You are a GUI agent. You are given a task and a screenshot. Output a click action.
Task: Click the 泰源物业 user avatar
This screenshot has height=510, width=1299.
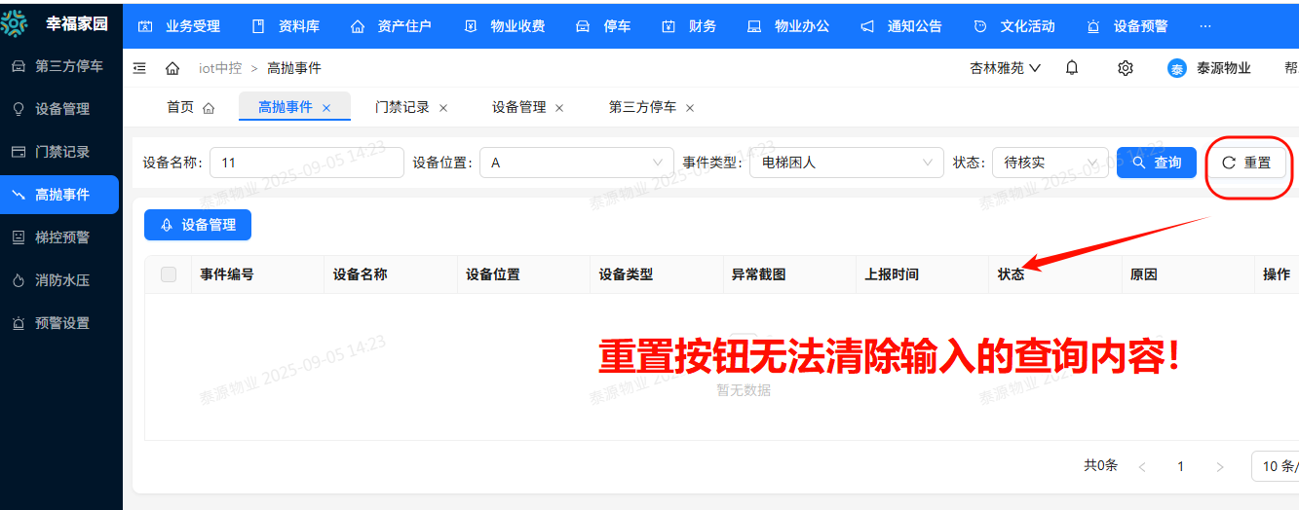1177,68
